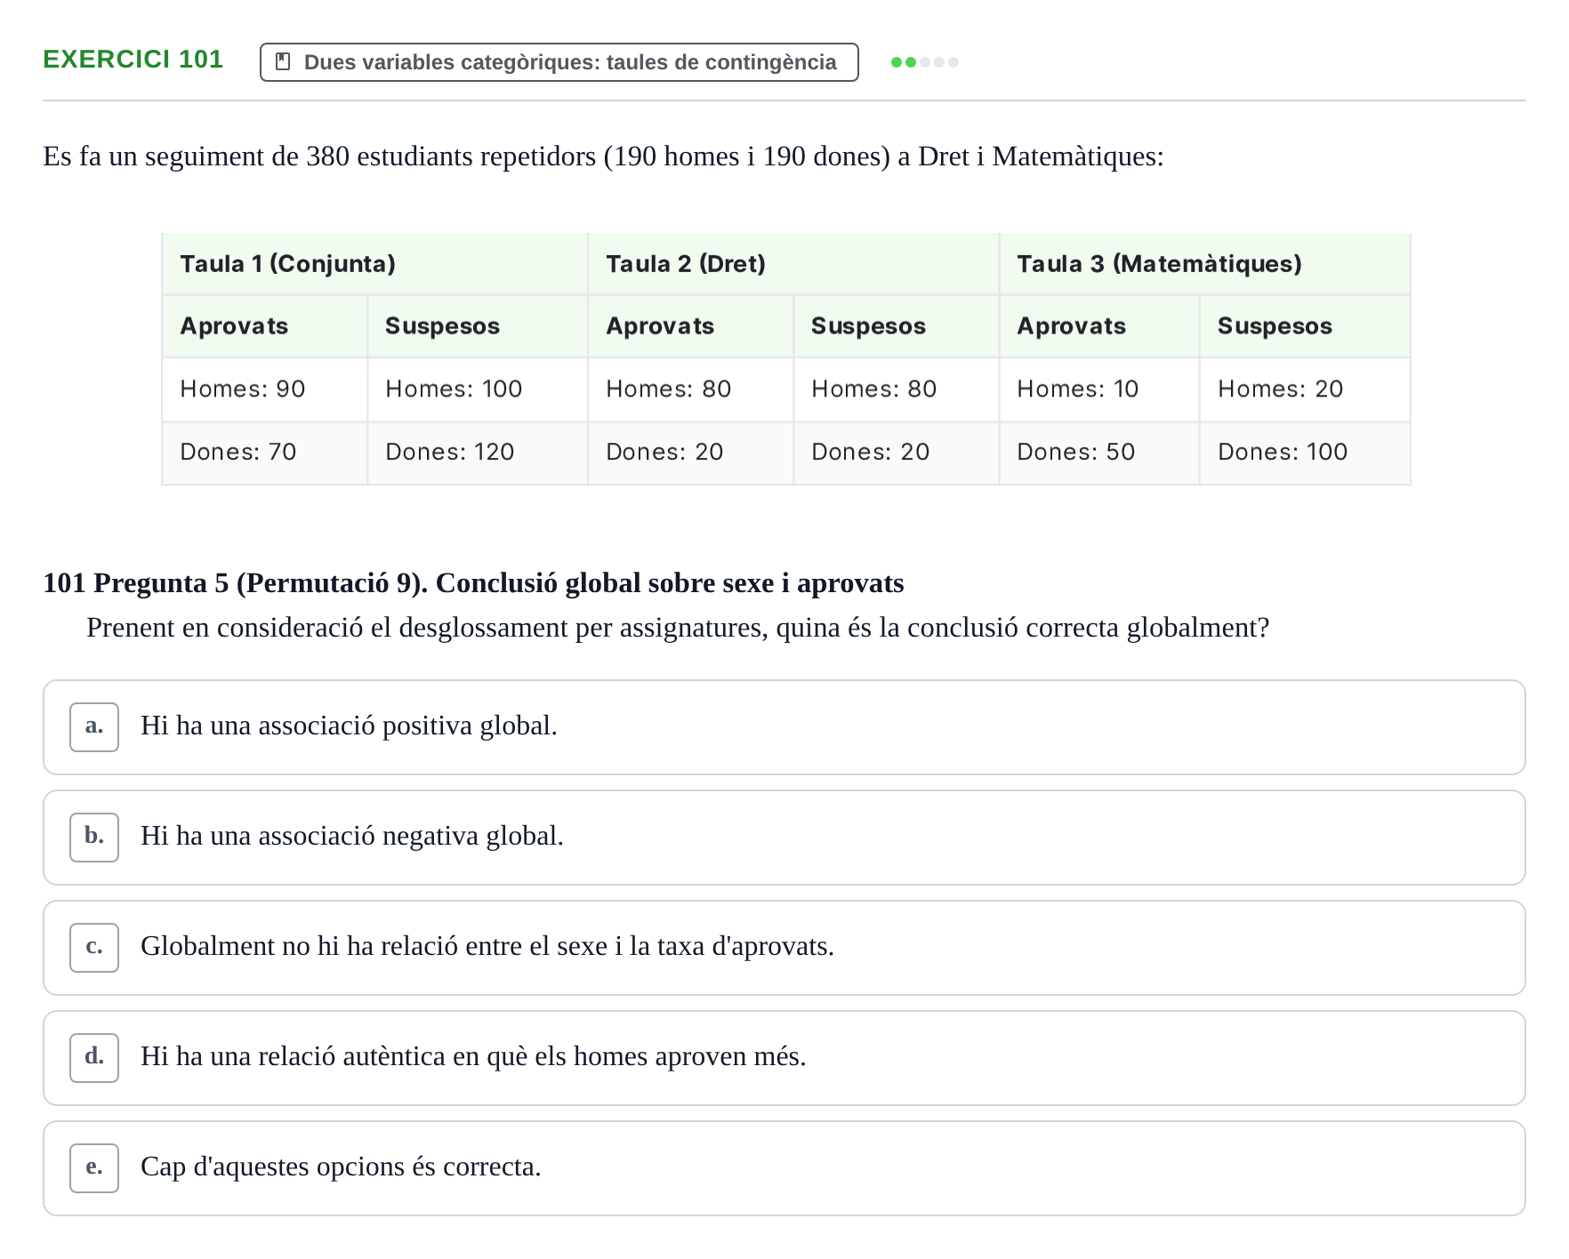Select the 'Dones: 50' table cell

pos(1099,453)
